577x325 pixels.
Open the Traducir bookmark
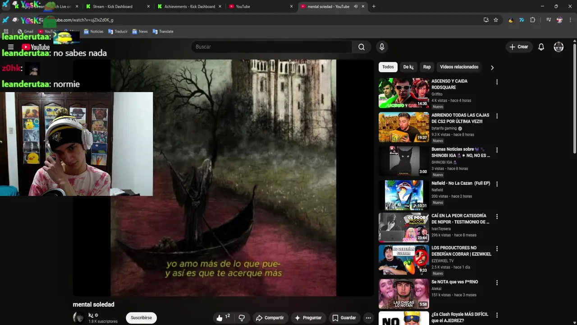click(117, 32)
